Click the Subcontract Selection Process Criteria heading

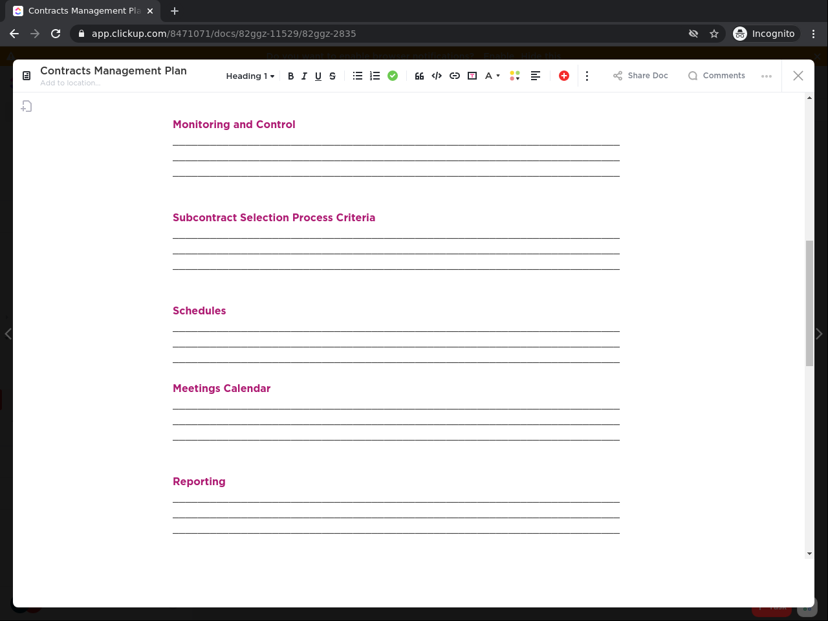click(274, 217)
